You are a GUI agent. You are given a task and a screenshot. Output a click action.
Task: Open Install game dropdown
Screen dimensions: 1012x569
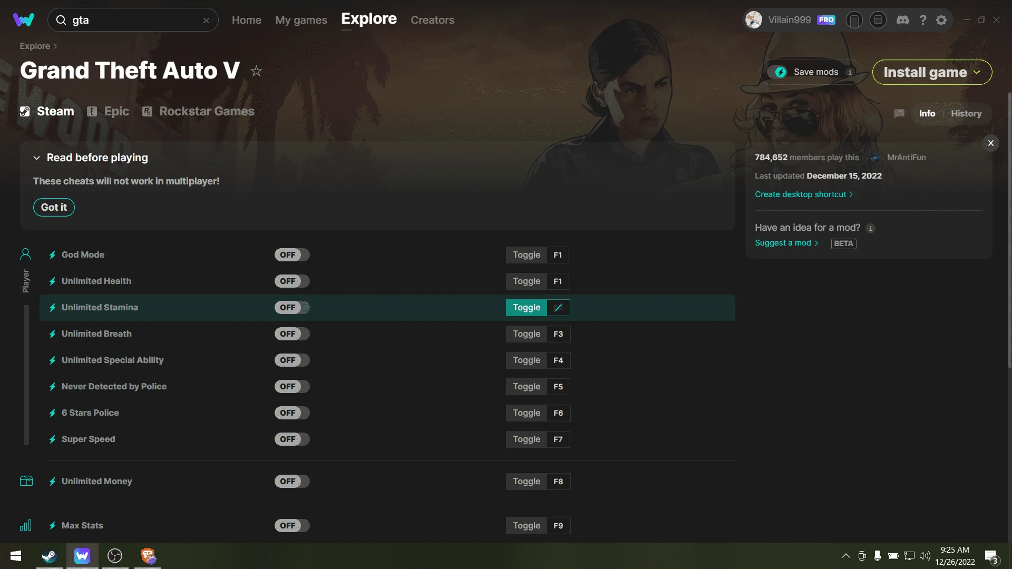932,72
